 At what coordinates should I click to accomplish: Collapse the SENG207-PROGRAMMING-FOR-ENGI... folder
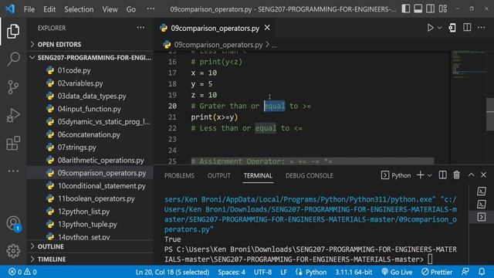(90, 58)
